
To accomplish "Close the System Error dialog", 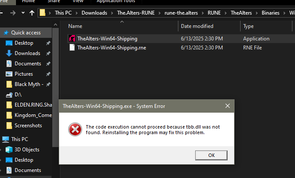I will click(x=228, y=106).
